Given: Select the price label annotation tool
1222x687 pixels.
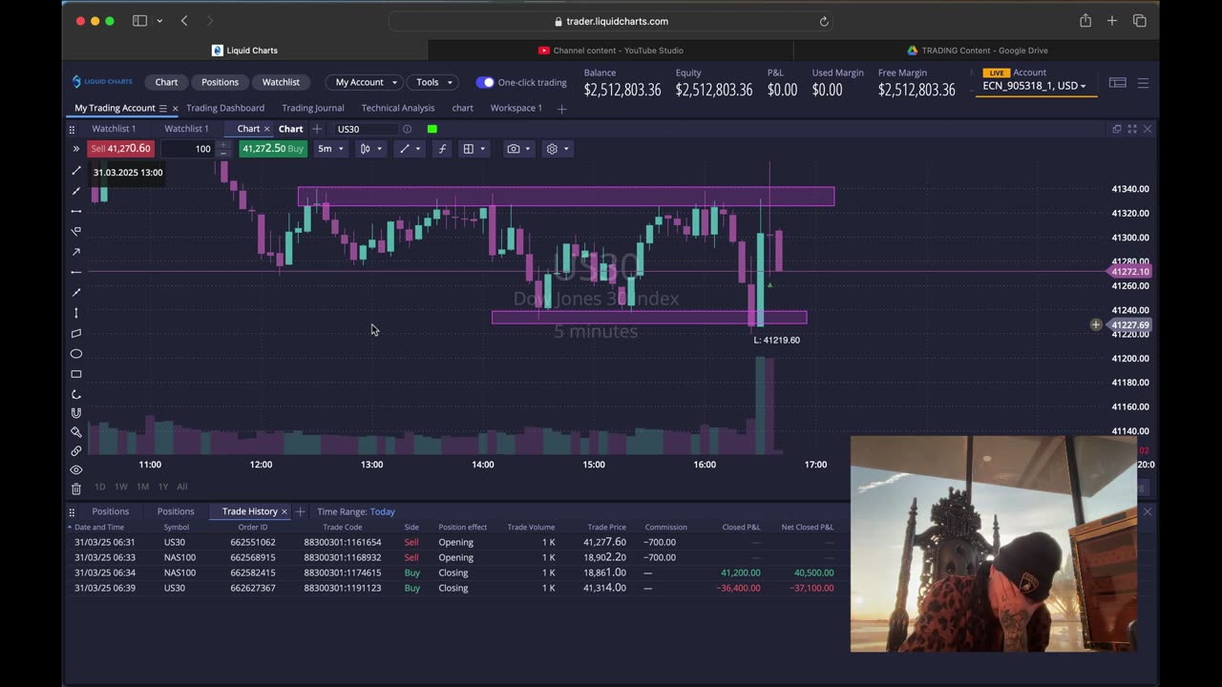Looking at the screenshot, I should [x=76, y=231].
